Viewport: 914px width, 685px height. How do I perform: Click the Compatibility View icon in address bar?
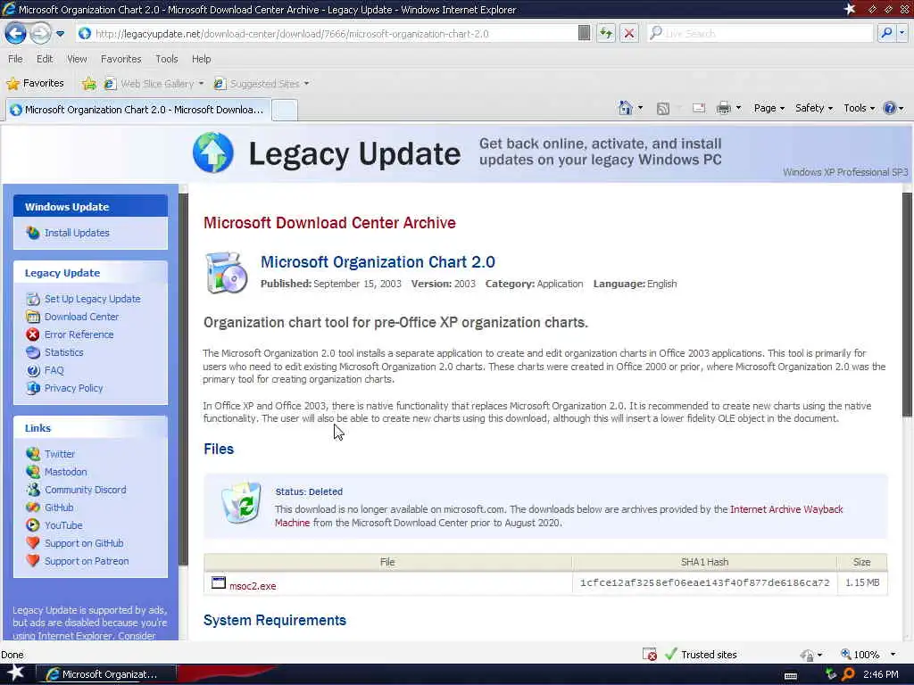584,33
